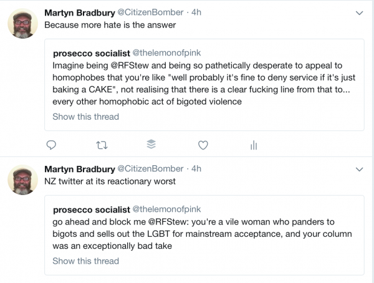Expand second tweet's chevron options menu

359,169
